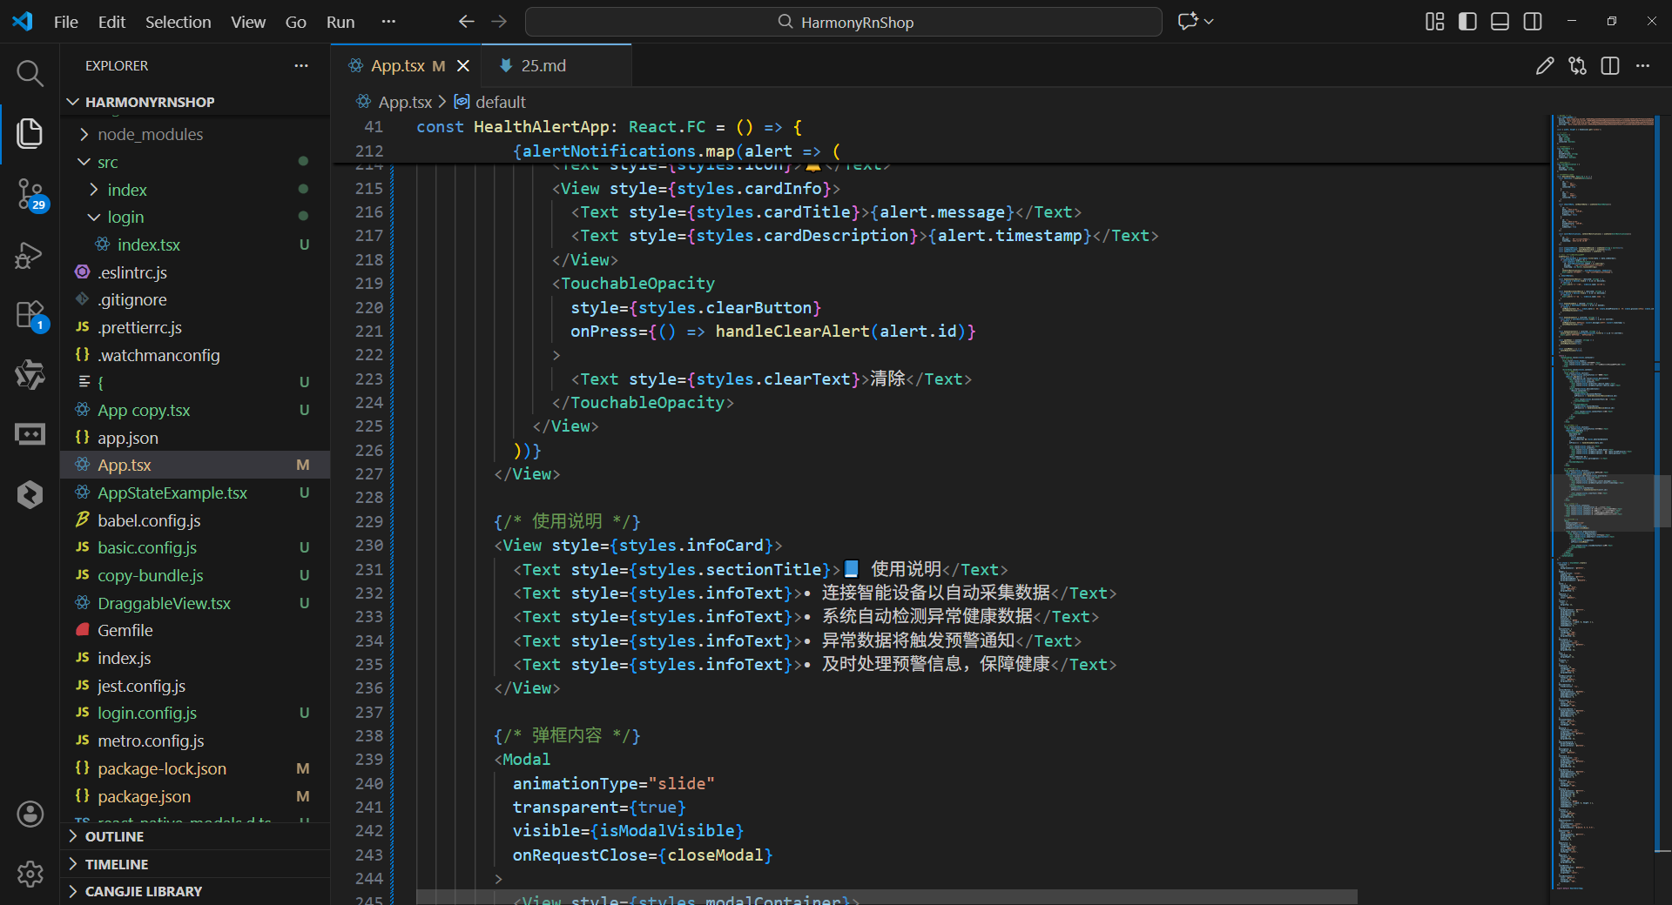The image size is (1672, 905).
Task: Click line number 229 in gutter
Action: tap(369, 521)
